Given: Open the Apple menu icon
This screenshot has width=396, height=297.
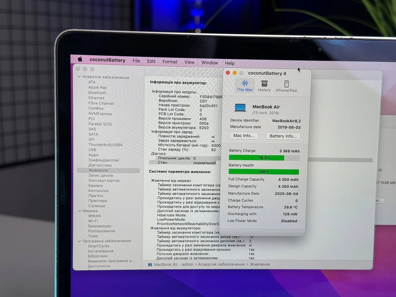Looking at the screenshot, I should pos(80,59).
